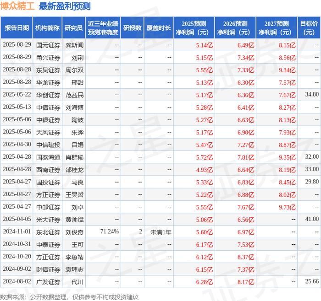
Task: Click researcher name 吕娟
Action: [77, 145]
